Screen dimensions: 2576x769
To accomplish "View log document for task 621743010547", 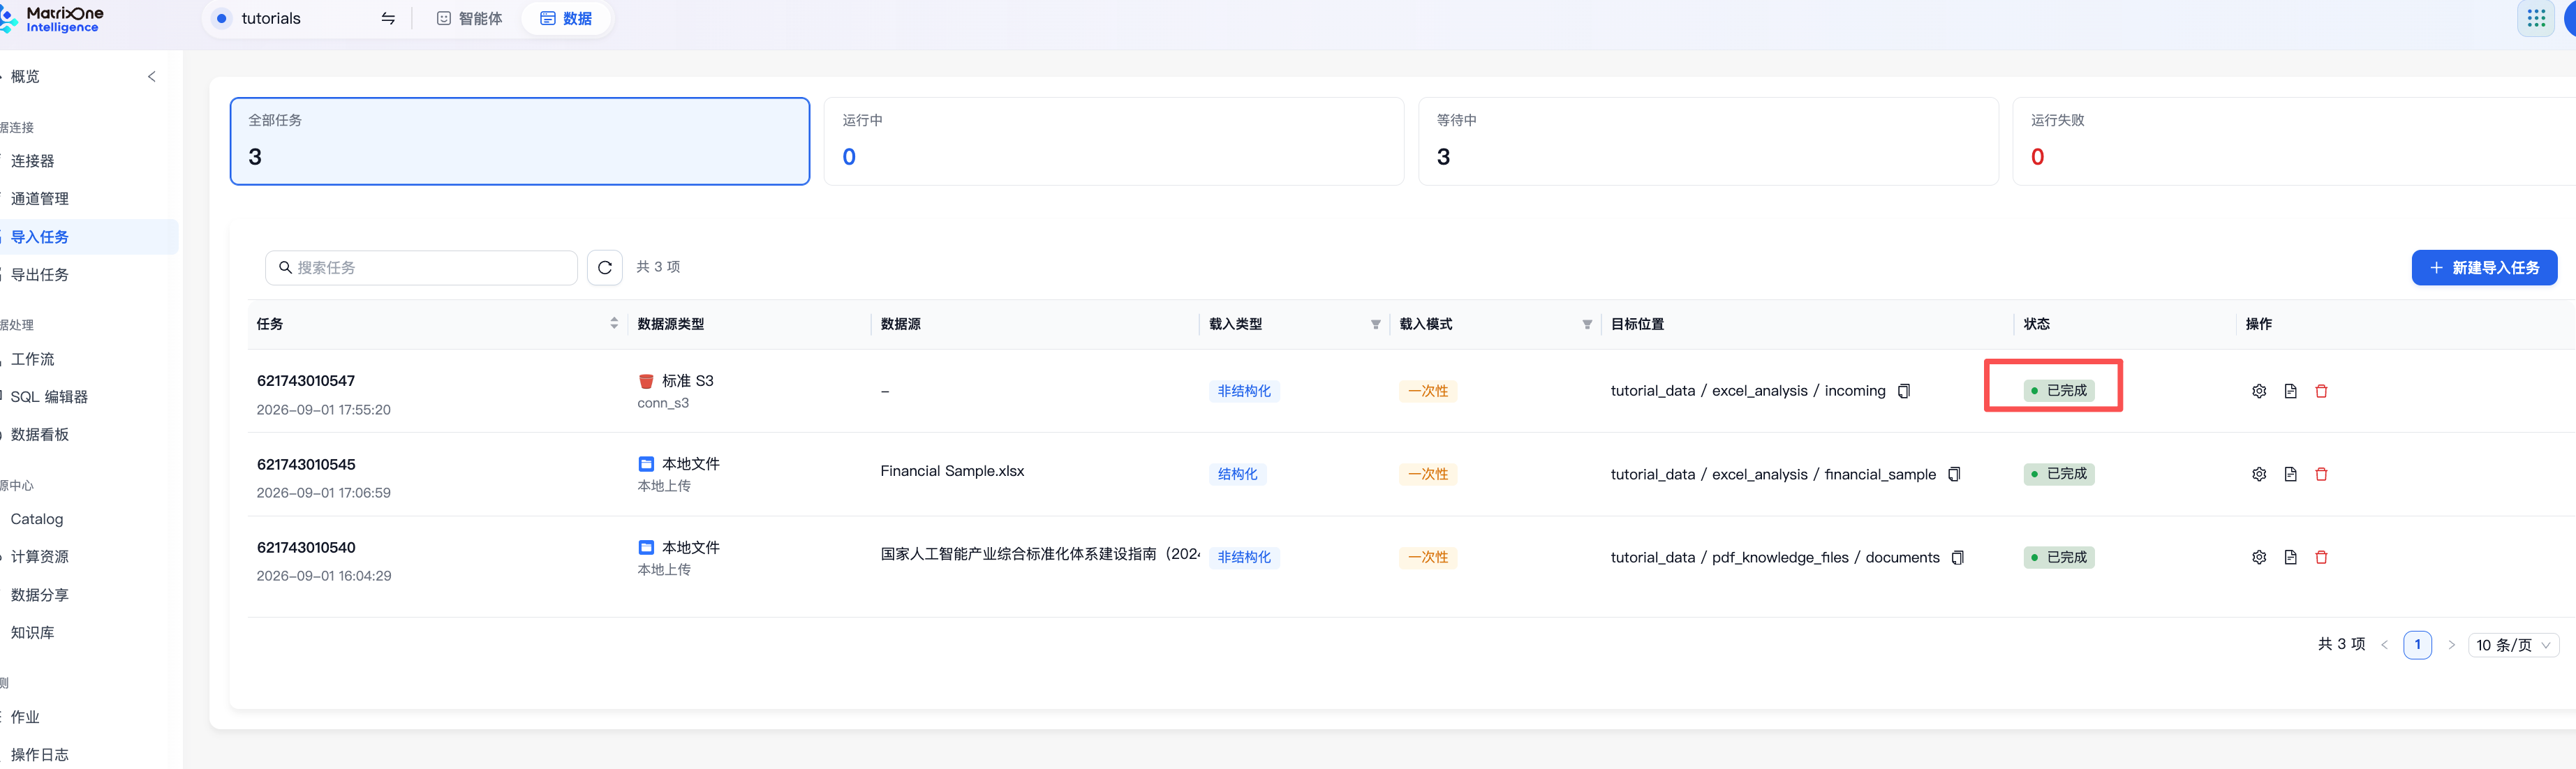I will click(2290, 391).
